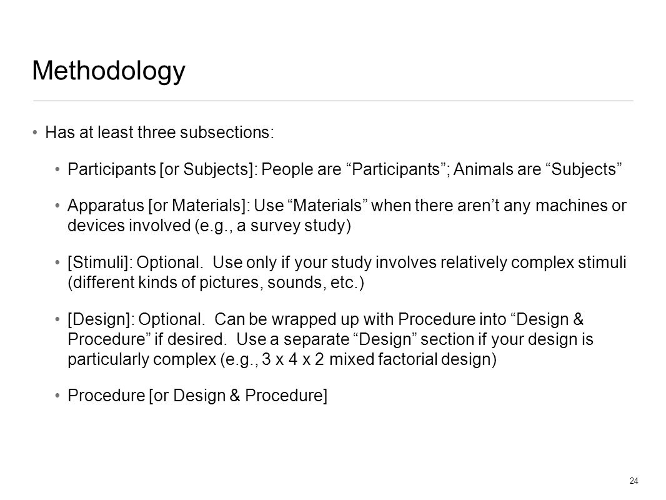Click the Methodology slide title
This screenshot has height=500, width=666.
tap(109, 71)
